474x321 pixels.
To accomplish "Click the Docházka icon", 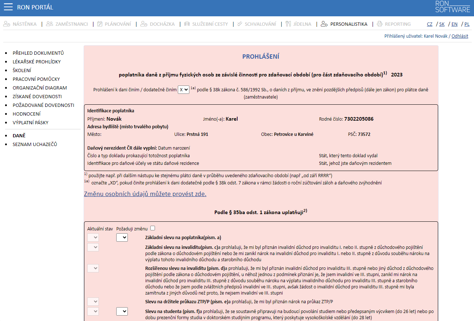I will coord(144,24).
